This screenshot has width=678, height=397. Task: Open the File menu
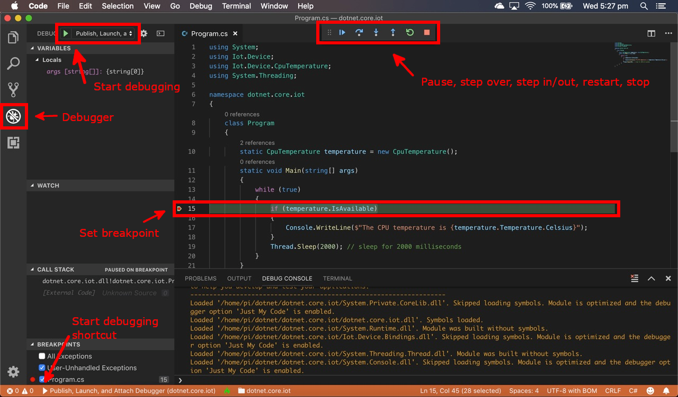click(63, 6)
